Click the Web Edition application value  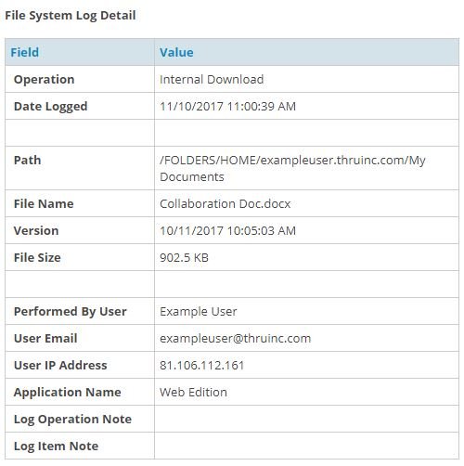point(193,393)
